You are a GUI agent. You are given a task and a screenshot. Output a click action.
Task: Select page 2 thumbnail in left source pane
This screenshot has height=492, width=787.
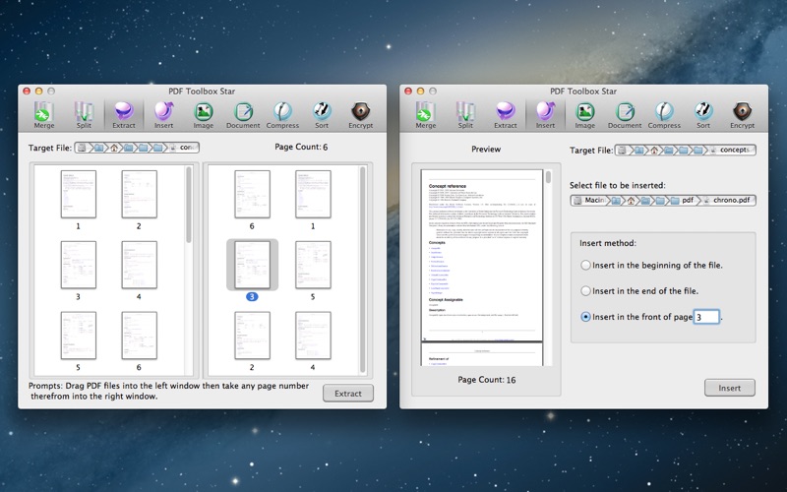pyautogui.click(x=139, y=194)
